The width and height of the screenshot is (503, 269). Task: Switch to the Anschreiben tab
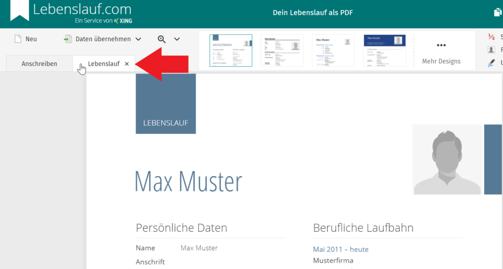pos(39,63)
